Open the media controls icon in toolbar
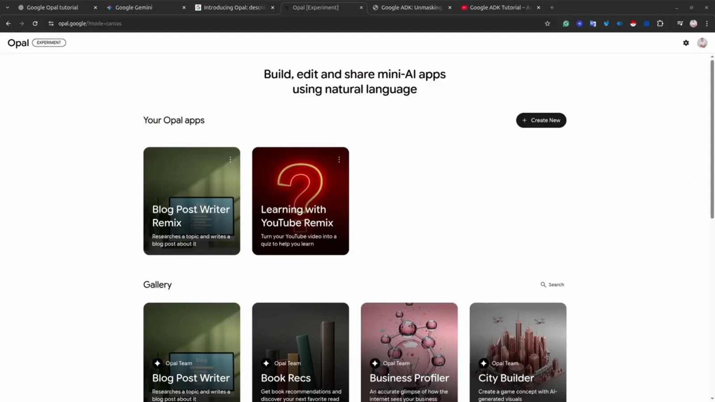 [680, 24]
